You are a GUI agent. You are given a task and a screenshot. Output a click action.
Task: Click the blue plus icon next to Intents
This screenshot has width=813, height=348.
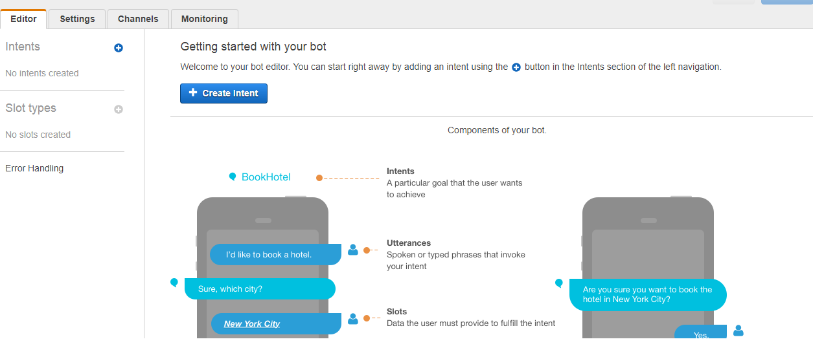pyautogui.click(x=119, y=48)
